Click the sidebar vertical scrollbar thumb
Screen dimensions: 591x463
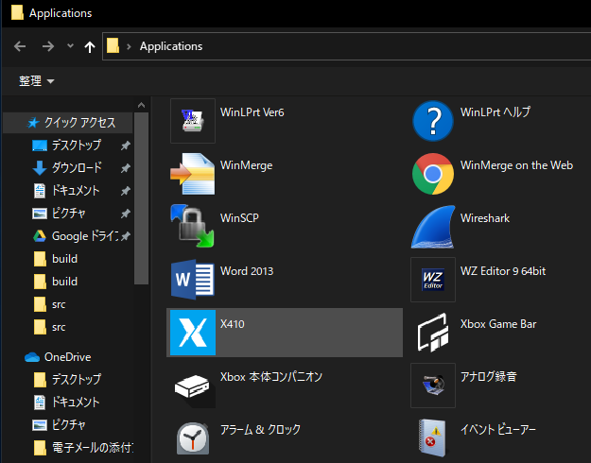pyautogui.click(x=141, y=198)
